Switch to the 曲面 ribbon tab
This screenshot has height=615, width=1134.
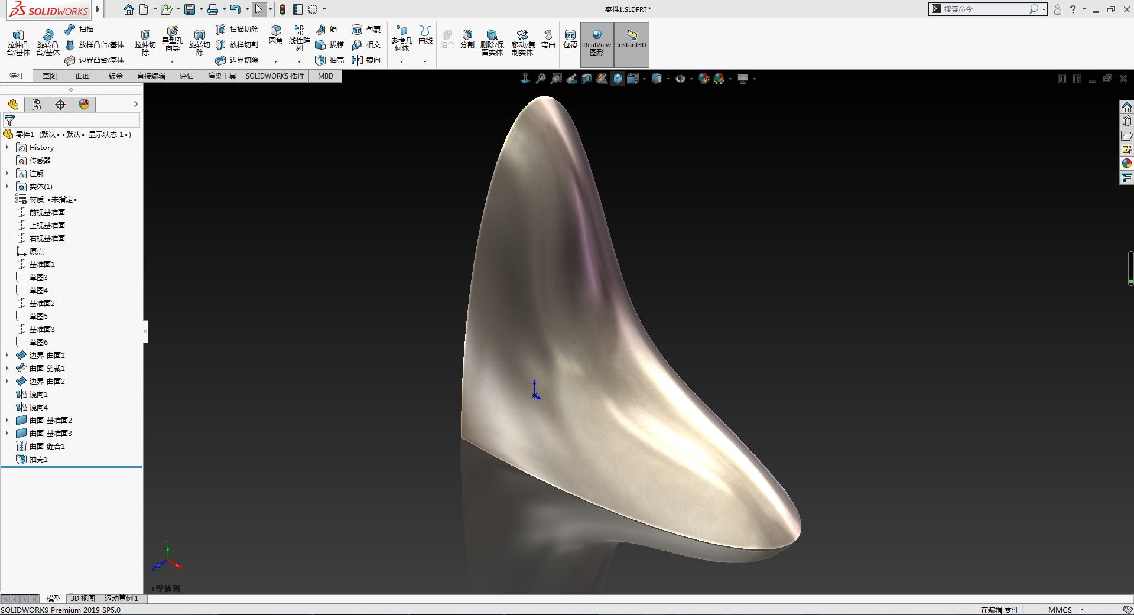pyautogui.click(x=83, y=76)
